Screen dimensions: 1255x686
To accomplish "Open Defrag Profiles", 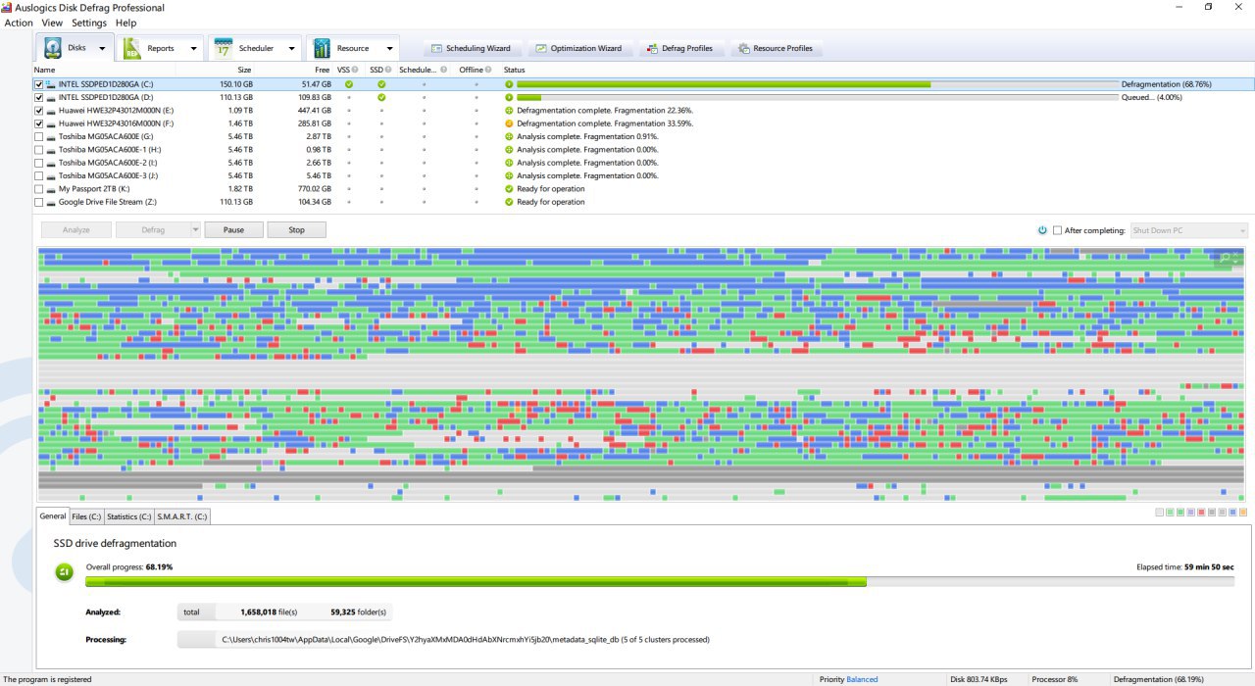I will click(x=681, y=48).
